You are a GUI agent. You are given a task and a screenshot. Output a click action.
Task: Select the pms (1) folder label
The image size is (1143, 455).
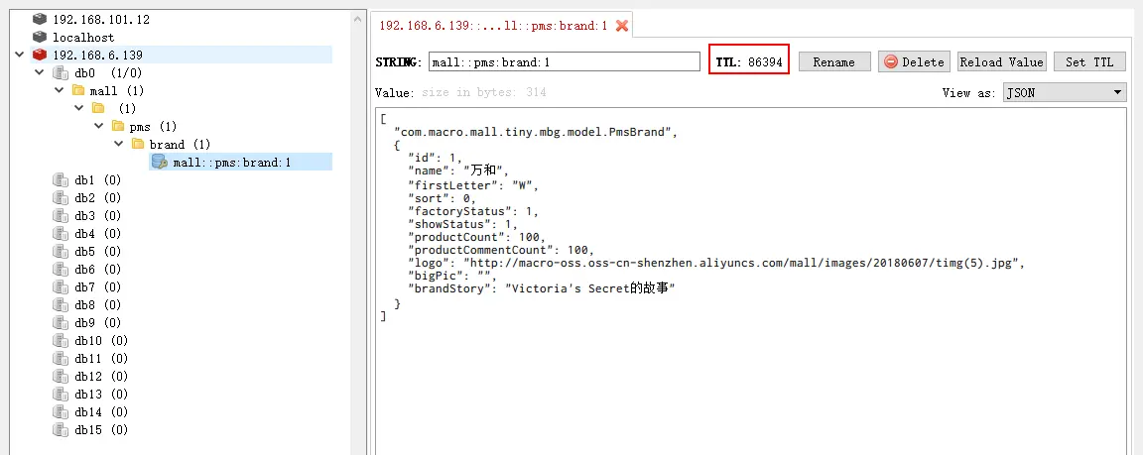[x=153, y=126]
